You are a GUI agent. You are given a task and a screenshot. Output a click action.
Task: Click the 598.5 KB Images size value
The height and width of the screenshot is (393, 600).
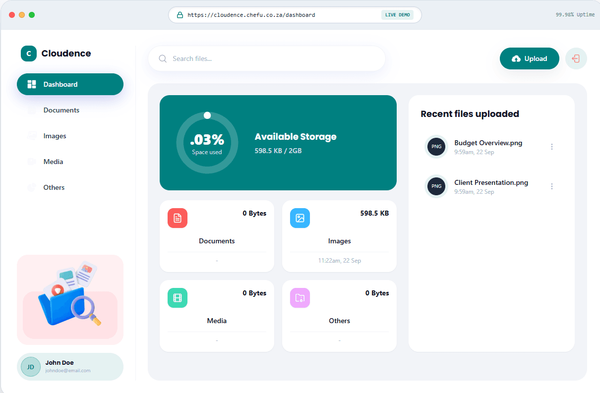click(374, 213)
